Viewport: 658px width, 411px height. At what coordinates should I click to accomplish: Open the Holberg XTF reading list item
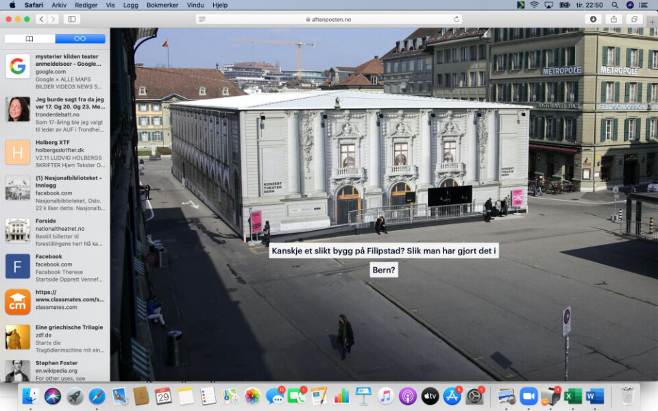pos(55,151)
